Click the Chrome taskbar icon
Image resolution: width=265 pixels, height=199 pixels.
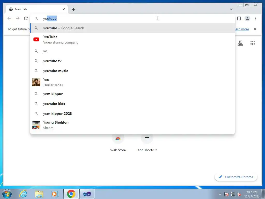coord(71,194)
